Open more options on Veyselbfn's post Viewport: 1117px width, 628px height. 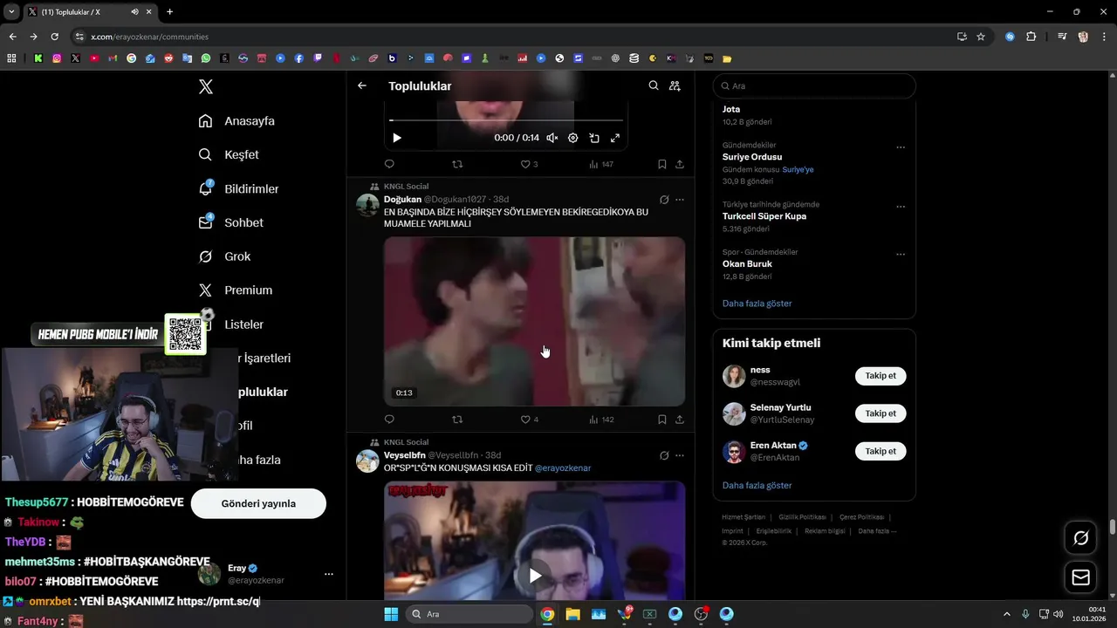tap(680, 455)
